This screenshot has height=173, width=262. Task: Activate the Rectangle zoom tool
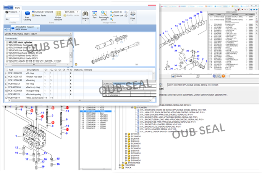pos(104,14)
